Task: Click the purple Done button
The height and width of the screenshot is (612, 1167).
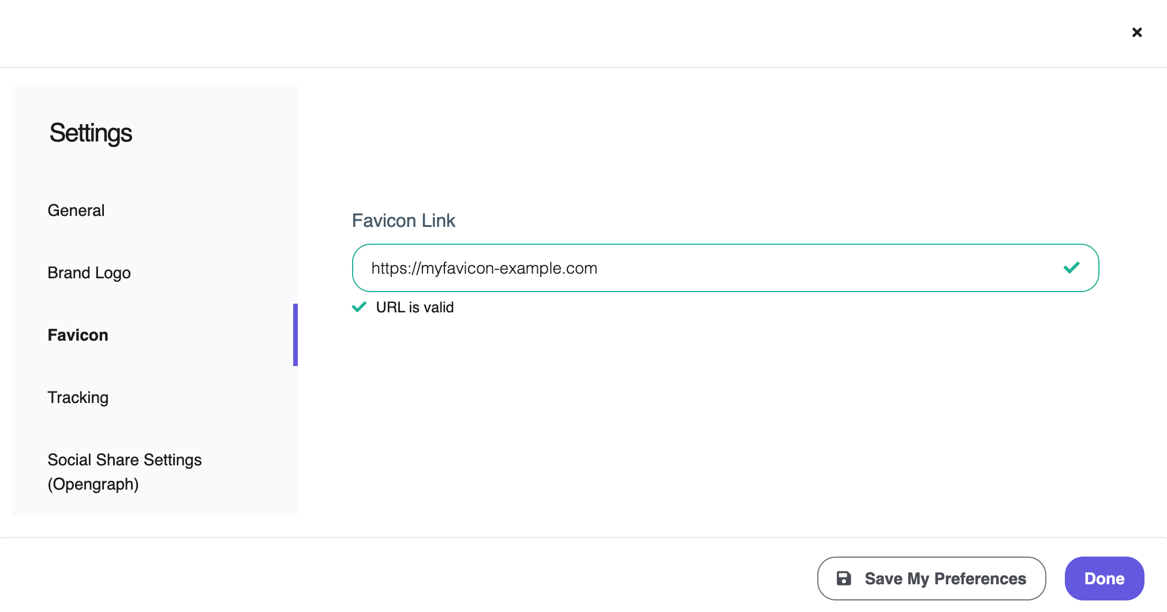Action: pos(1104,579)
